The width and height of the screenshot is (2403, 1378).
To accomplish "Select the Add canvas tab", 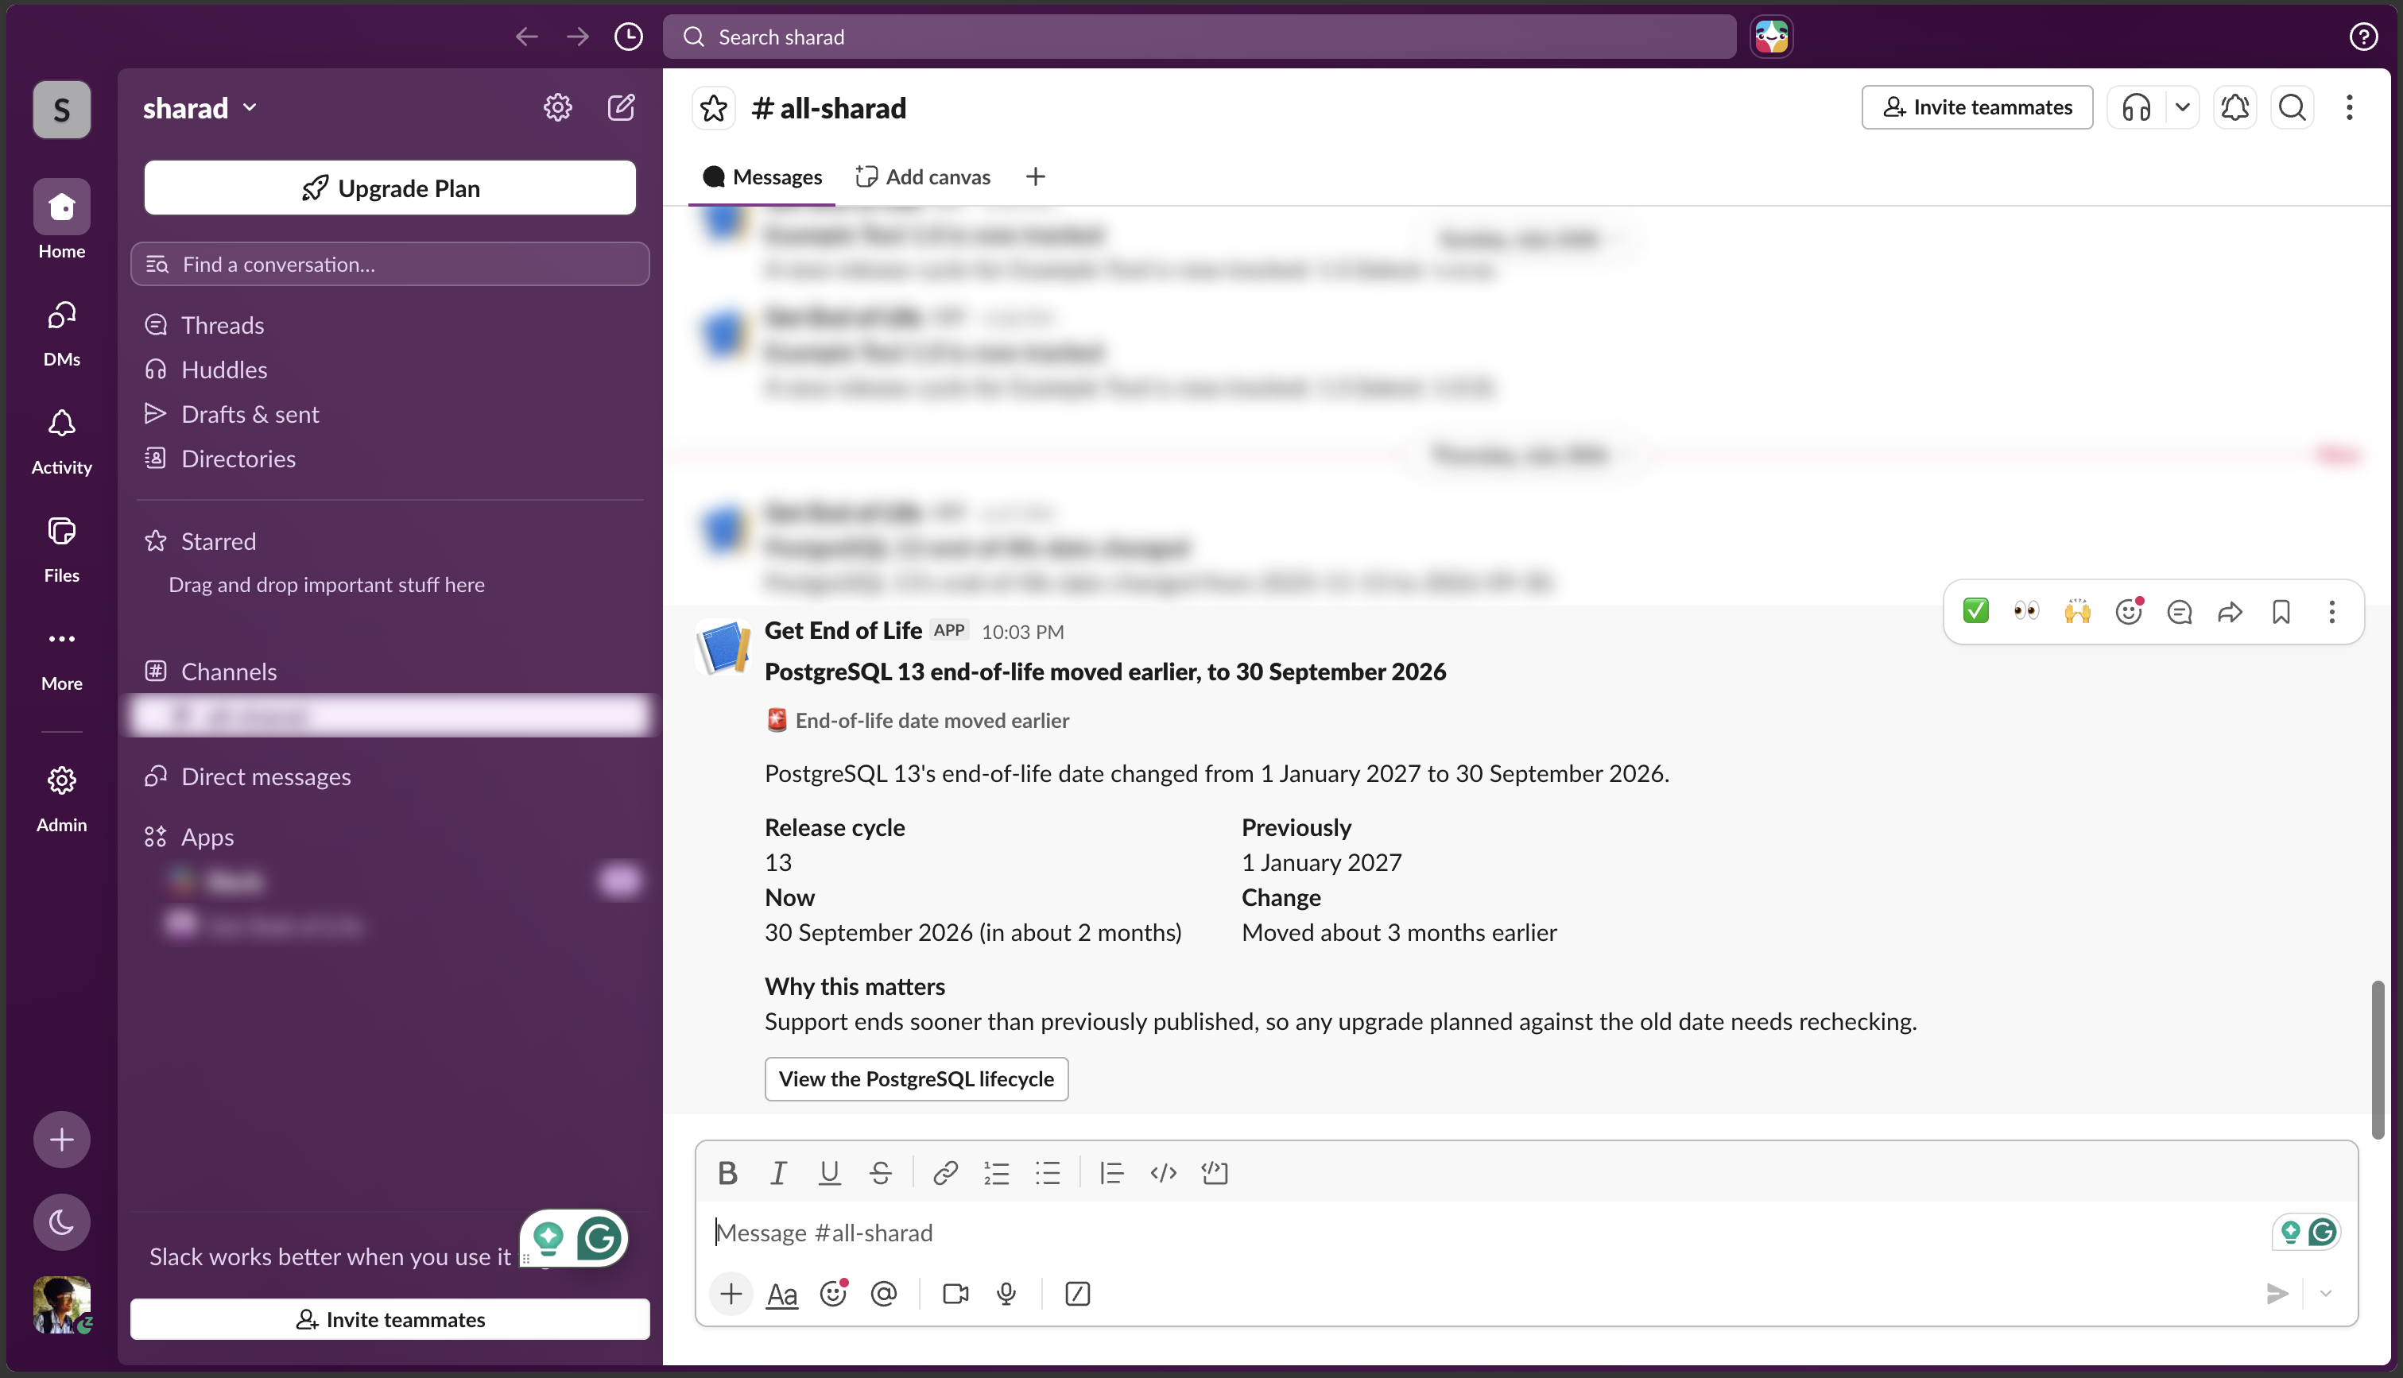I will pos(923,177).
